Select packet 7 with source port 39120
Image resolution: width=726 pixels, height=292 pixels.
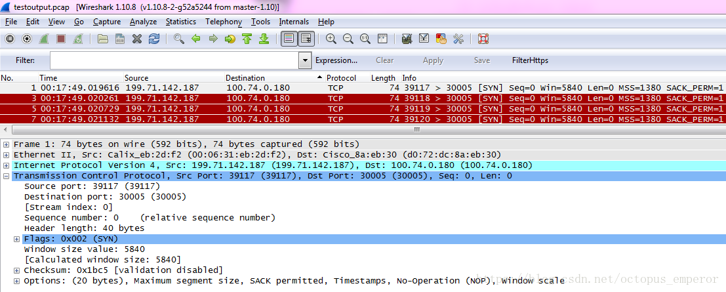[x=363, y=119]
